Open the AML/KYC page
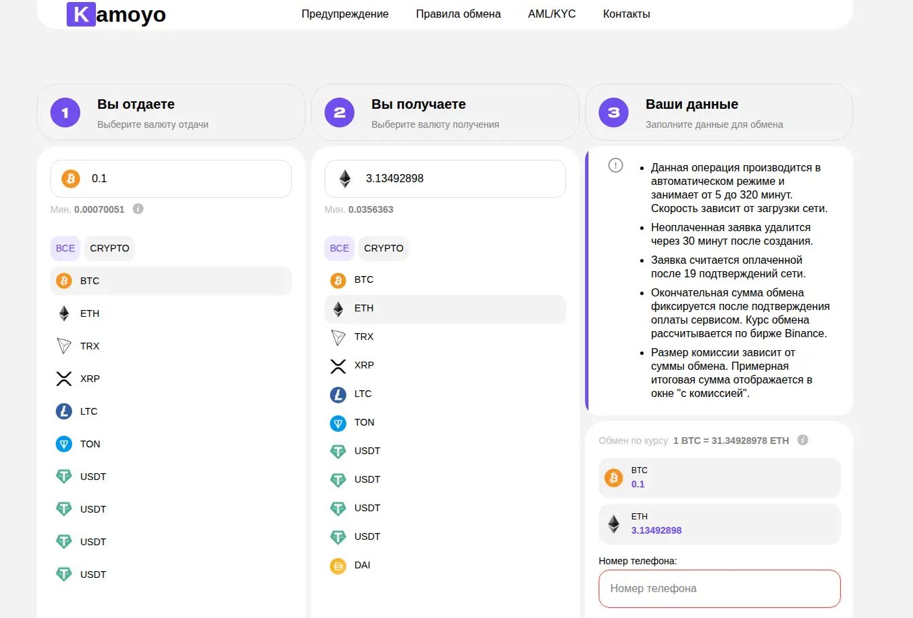913x618 pixels. (552, 14)
